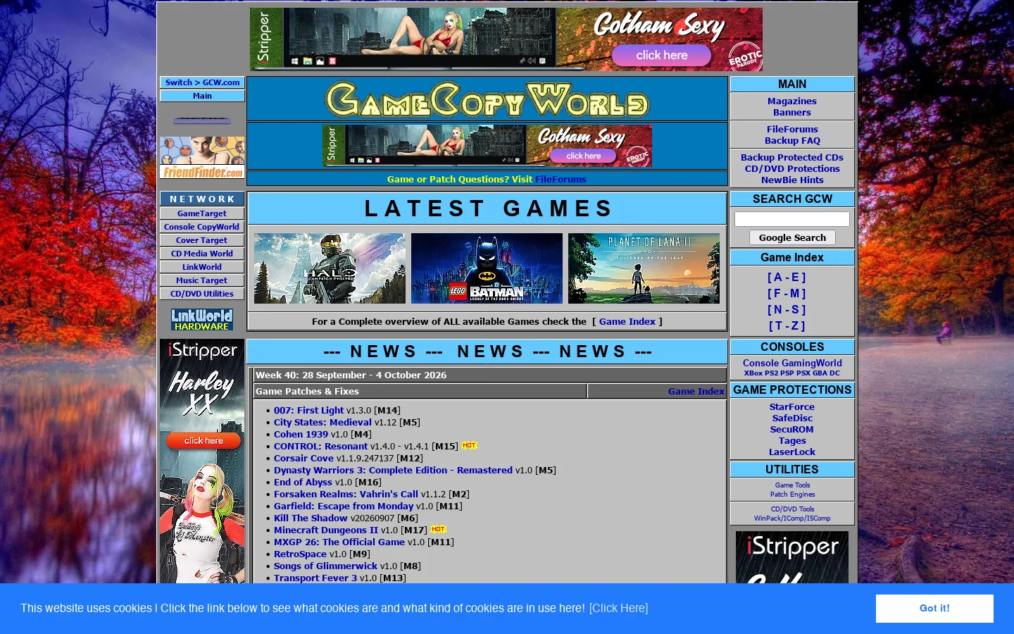The height and width of the screenshot is (634, 1014).
Task: Open Game Index section [T - Z]
Action: point(787,326)
